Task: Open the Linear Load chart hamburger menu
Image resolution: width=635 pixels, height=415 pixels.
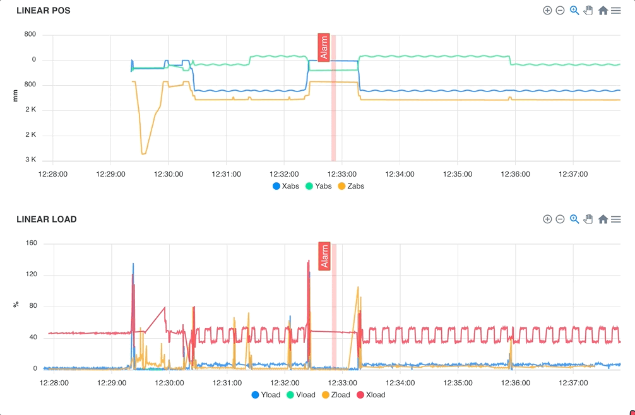Action: [616, 219]
